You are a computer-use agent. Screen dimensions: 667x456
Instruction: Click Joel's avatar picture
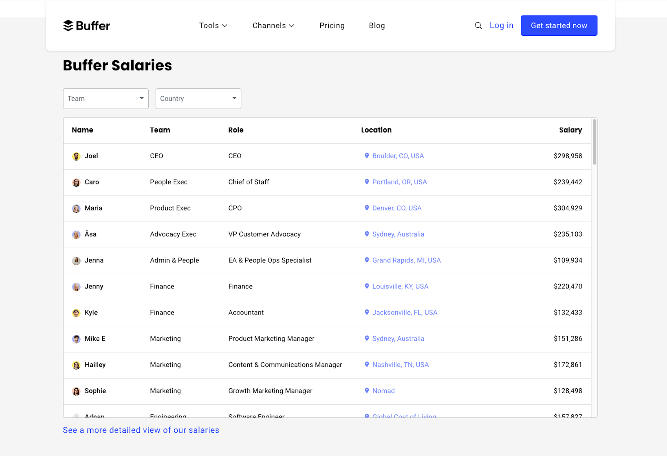coord(76,156)
